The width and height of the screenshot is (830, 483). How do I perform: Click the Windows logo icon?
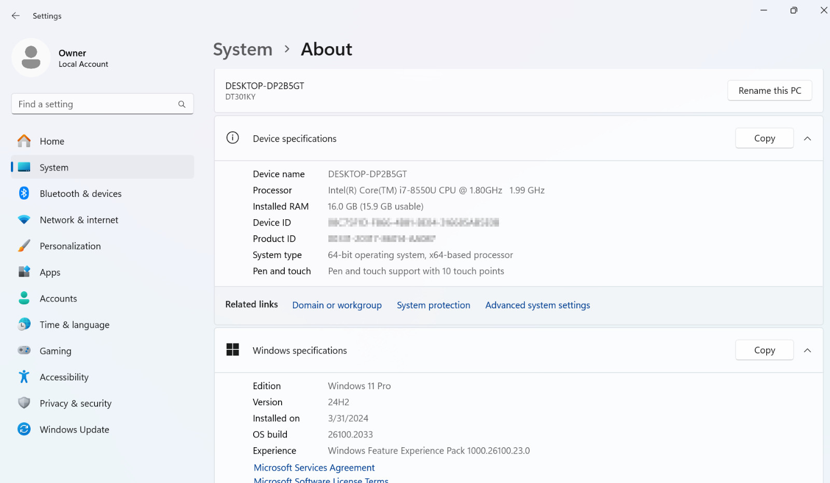(x=232, y=350)
